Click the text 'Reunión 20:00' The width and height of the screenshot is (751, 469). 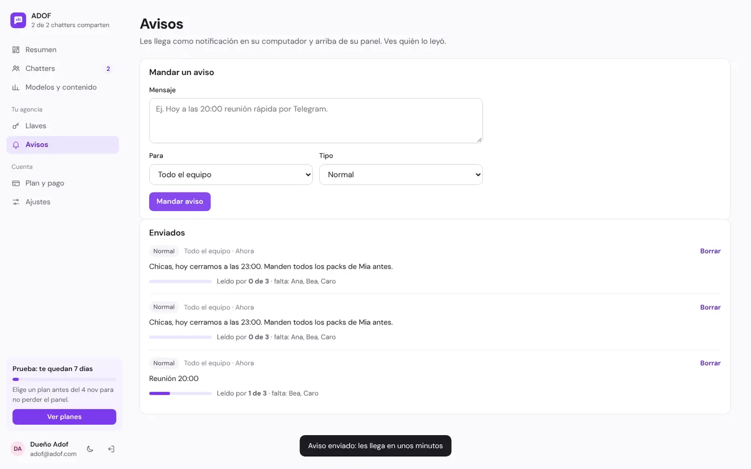tap(174, 378)
